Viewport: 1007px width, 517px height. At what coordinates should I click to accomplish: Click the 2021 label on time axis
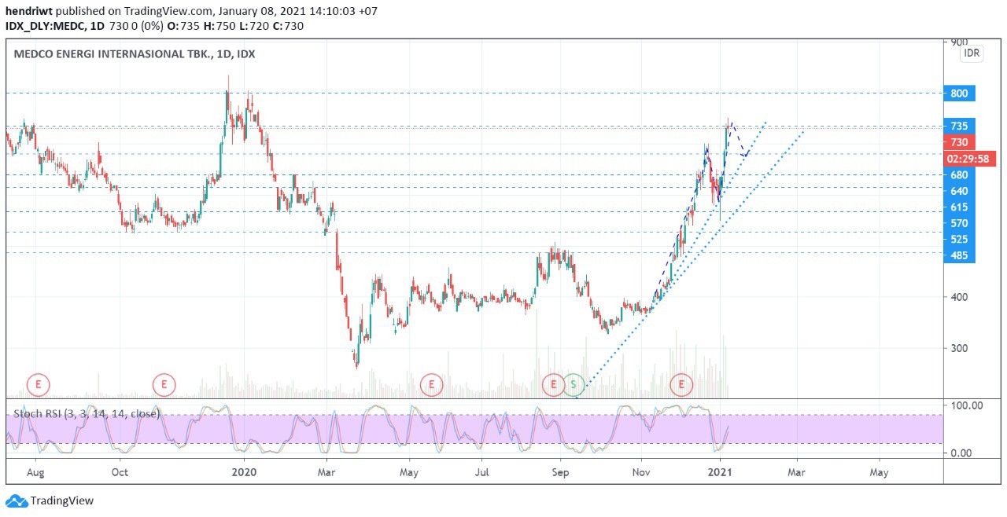click(x=721, y=472)
